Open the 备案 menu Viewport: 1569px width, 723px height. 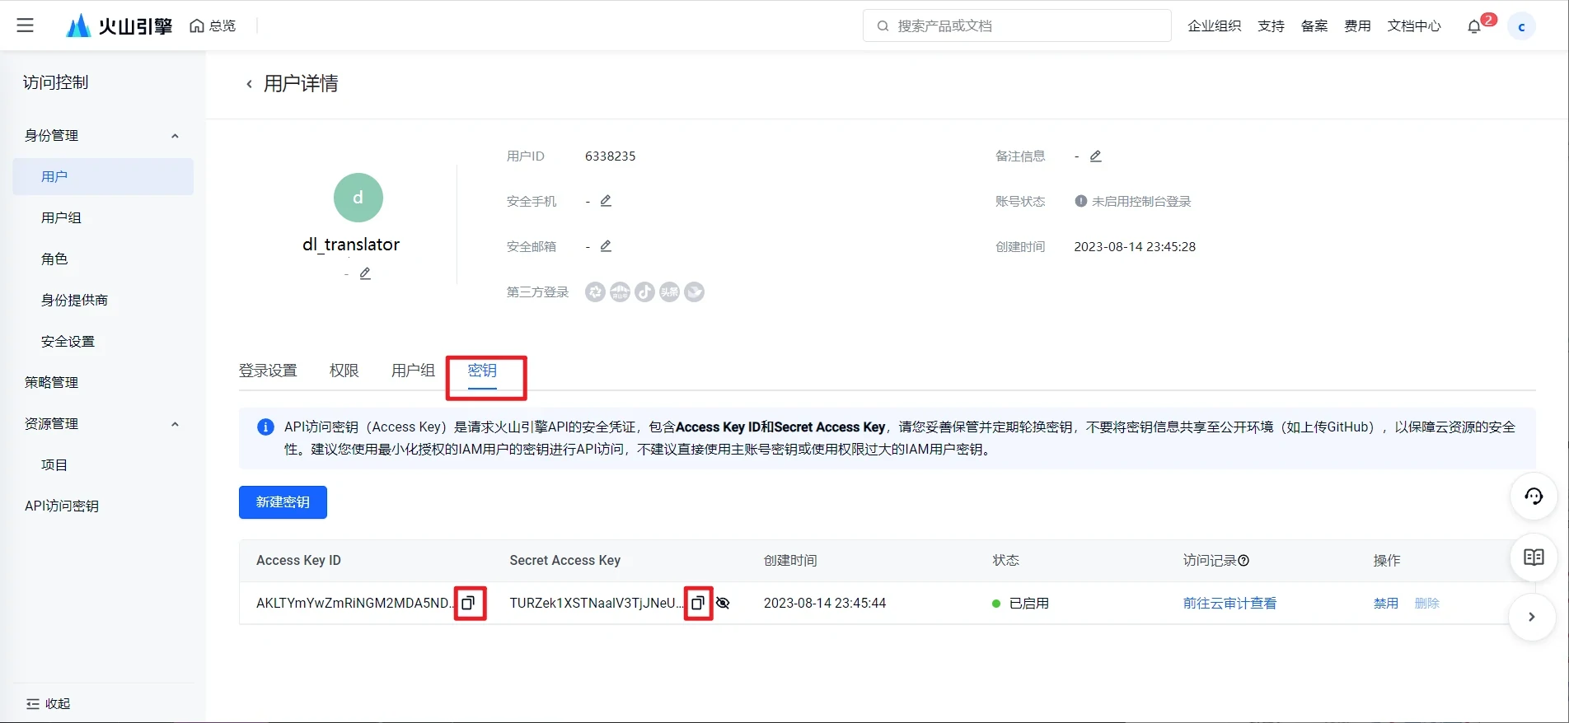tap(1314, 26)
